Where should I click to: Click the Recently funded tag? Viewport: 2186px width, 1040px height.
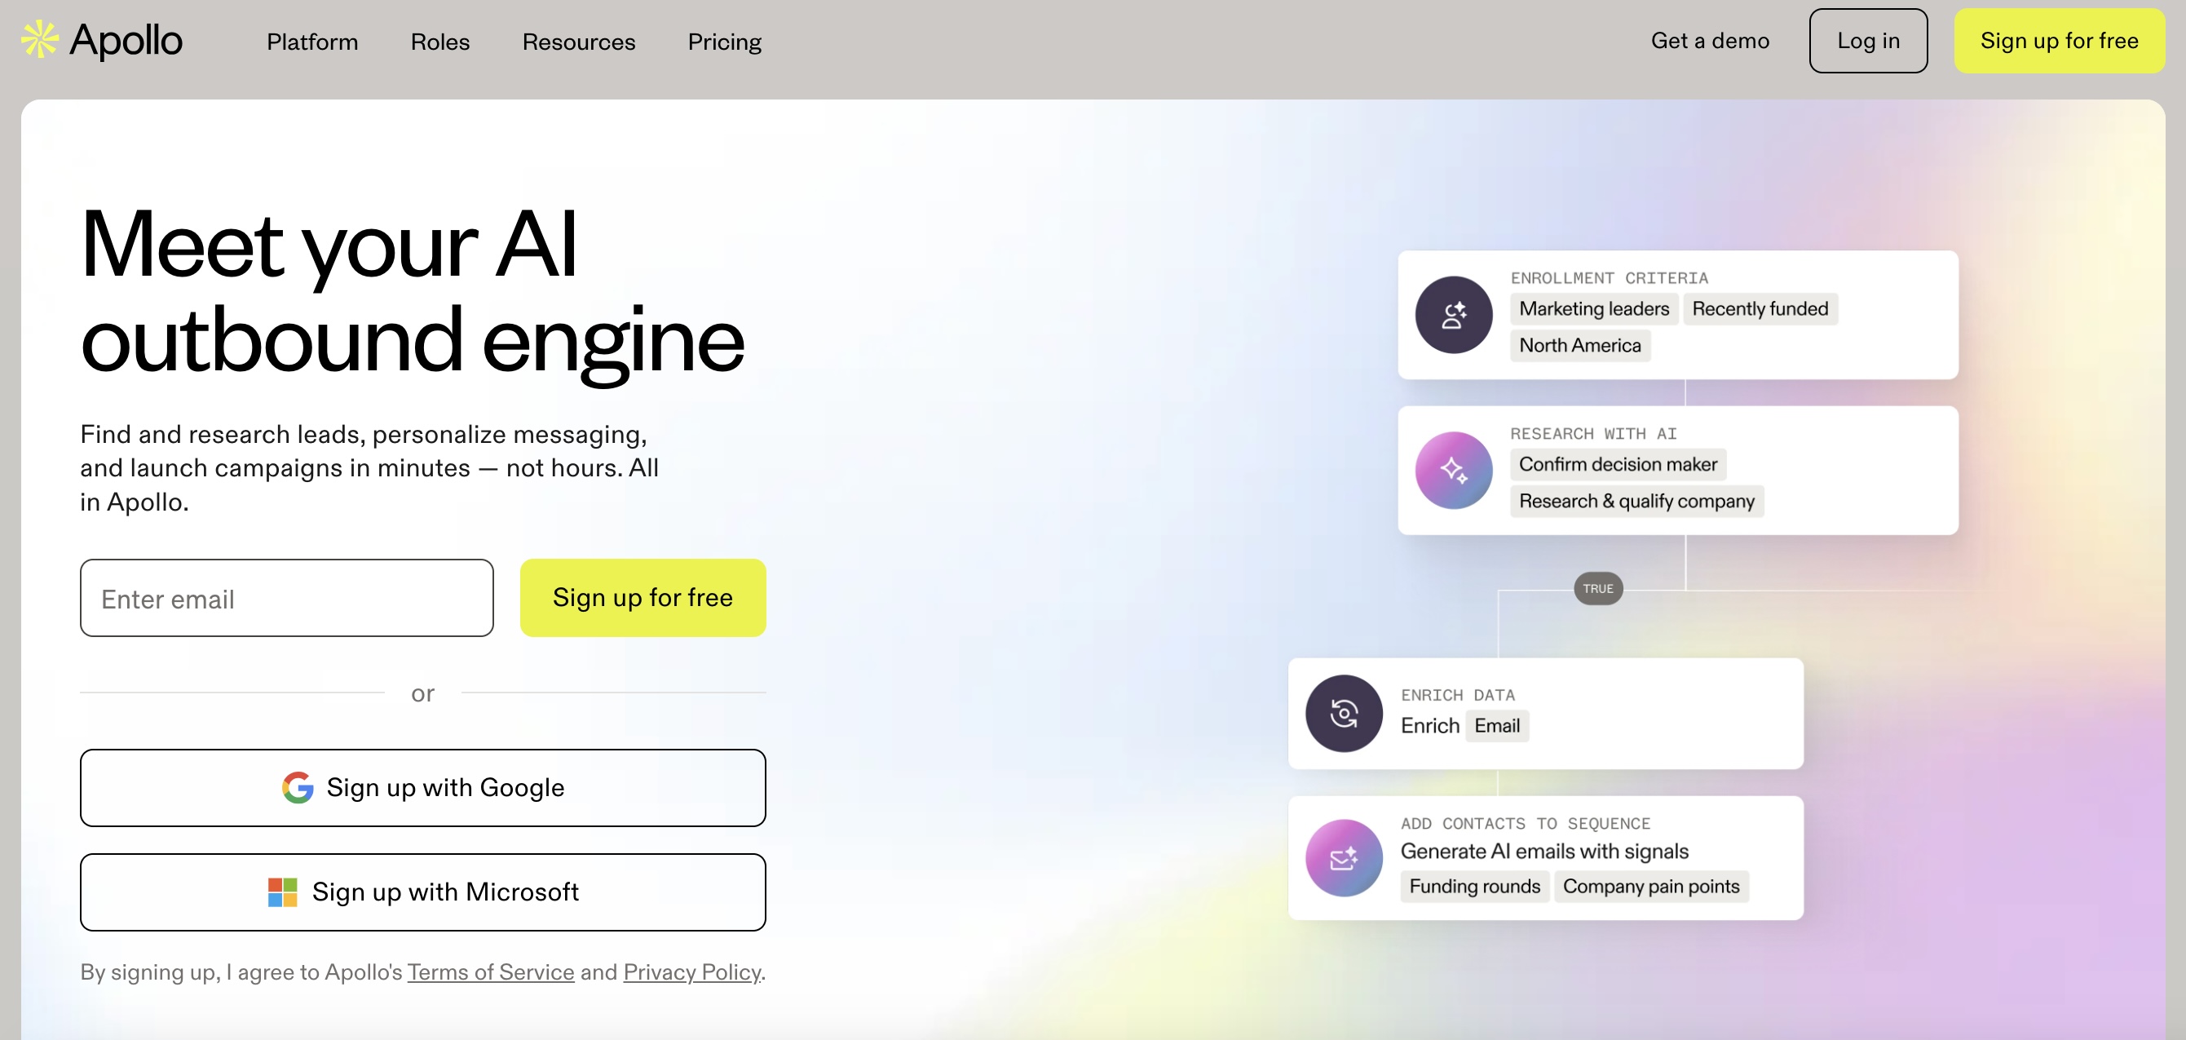[1760, 308]
